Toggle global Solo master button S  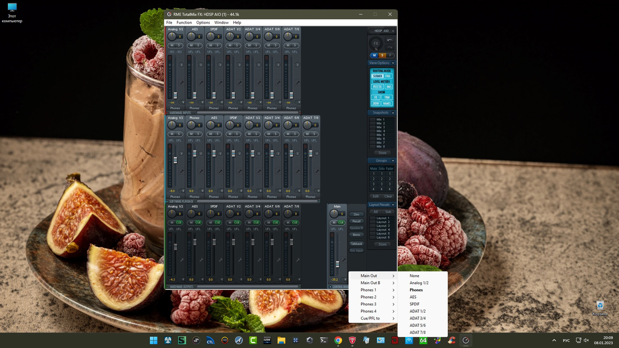[x=382, y=55]
